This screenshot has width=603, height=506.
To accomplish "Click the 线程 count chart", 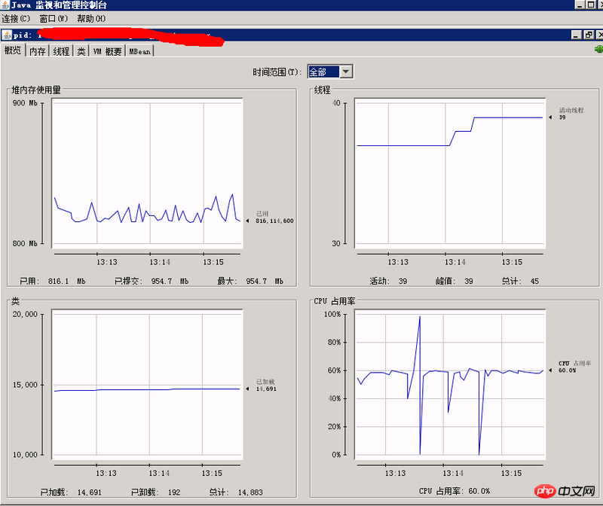I will coord(450,173).
